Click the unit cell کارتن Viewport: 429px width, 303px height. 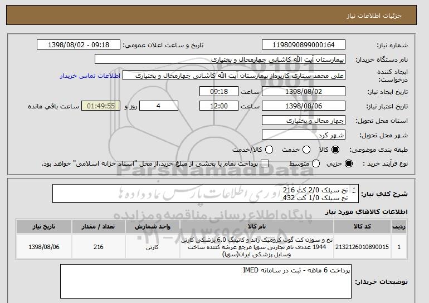click(x=153, y=247)
